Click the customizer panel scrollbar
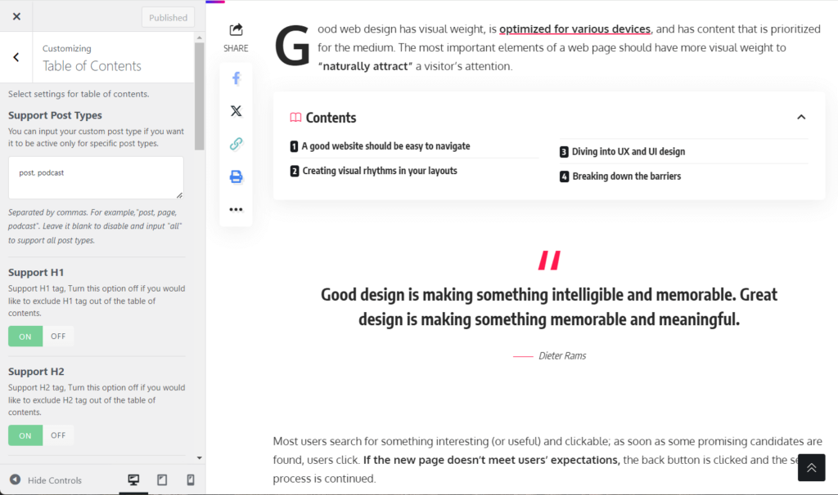The height and width of the screenshot is (495, 838). tap(200, 96)
